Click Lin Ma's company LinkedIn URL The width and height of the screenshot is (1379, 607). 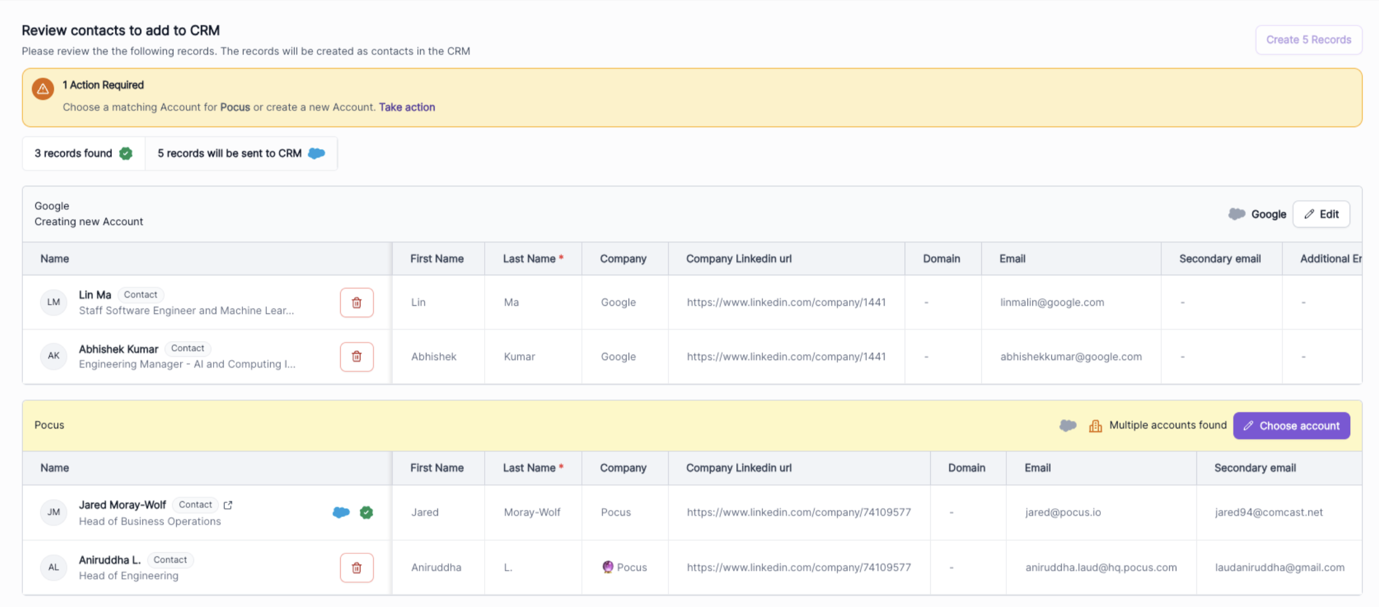point(786,302)
